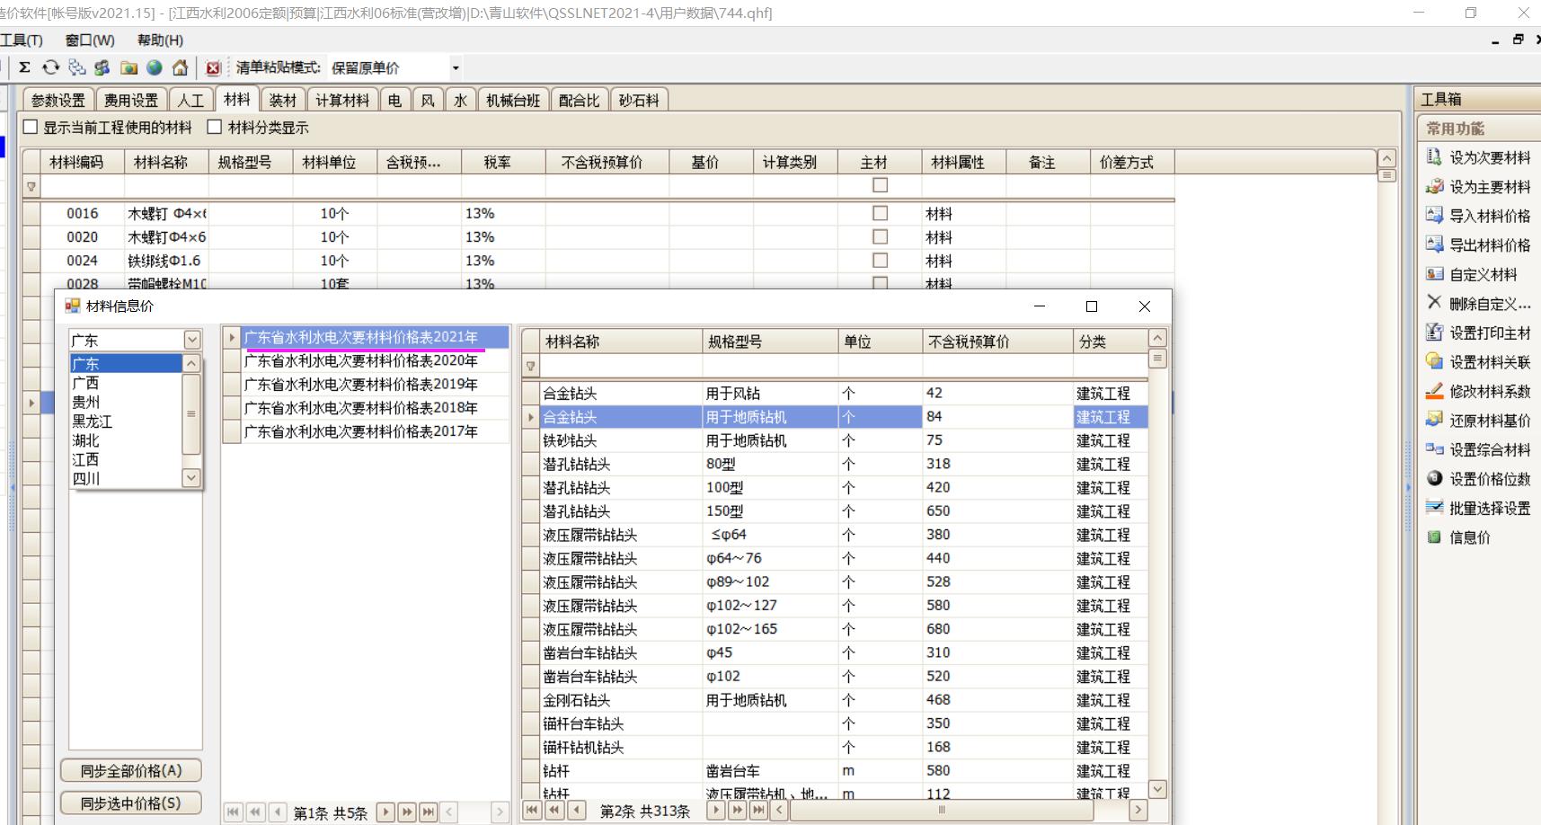
Task: Select 黑龙江 in the province list
Action: tap(126, 421)
